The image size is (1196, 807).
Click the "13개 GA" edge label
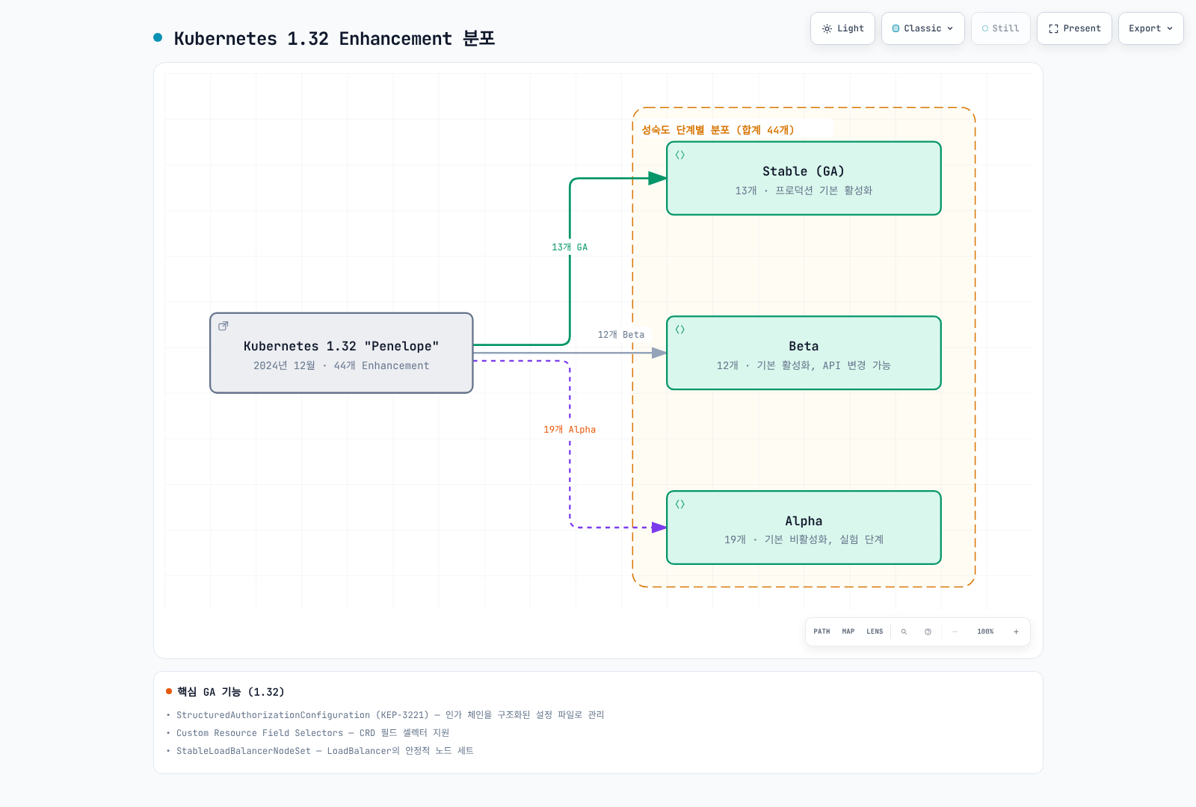570,247
